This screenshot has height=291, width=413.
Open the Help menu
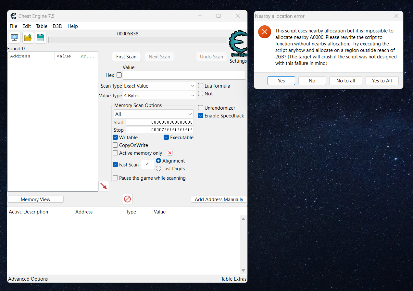(73, 26)
